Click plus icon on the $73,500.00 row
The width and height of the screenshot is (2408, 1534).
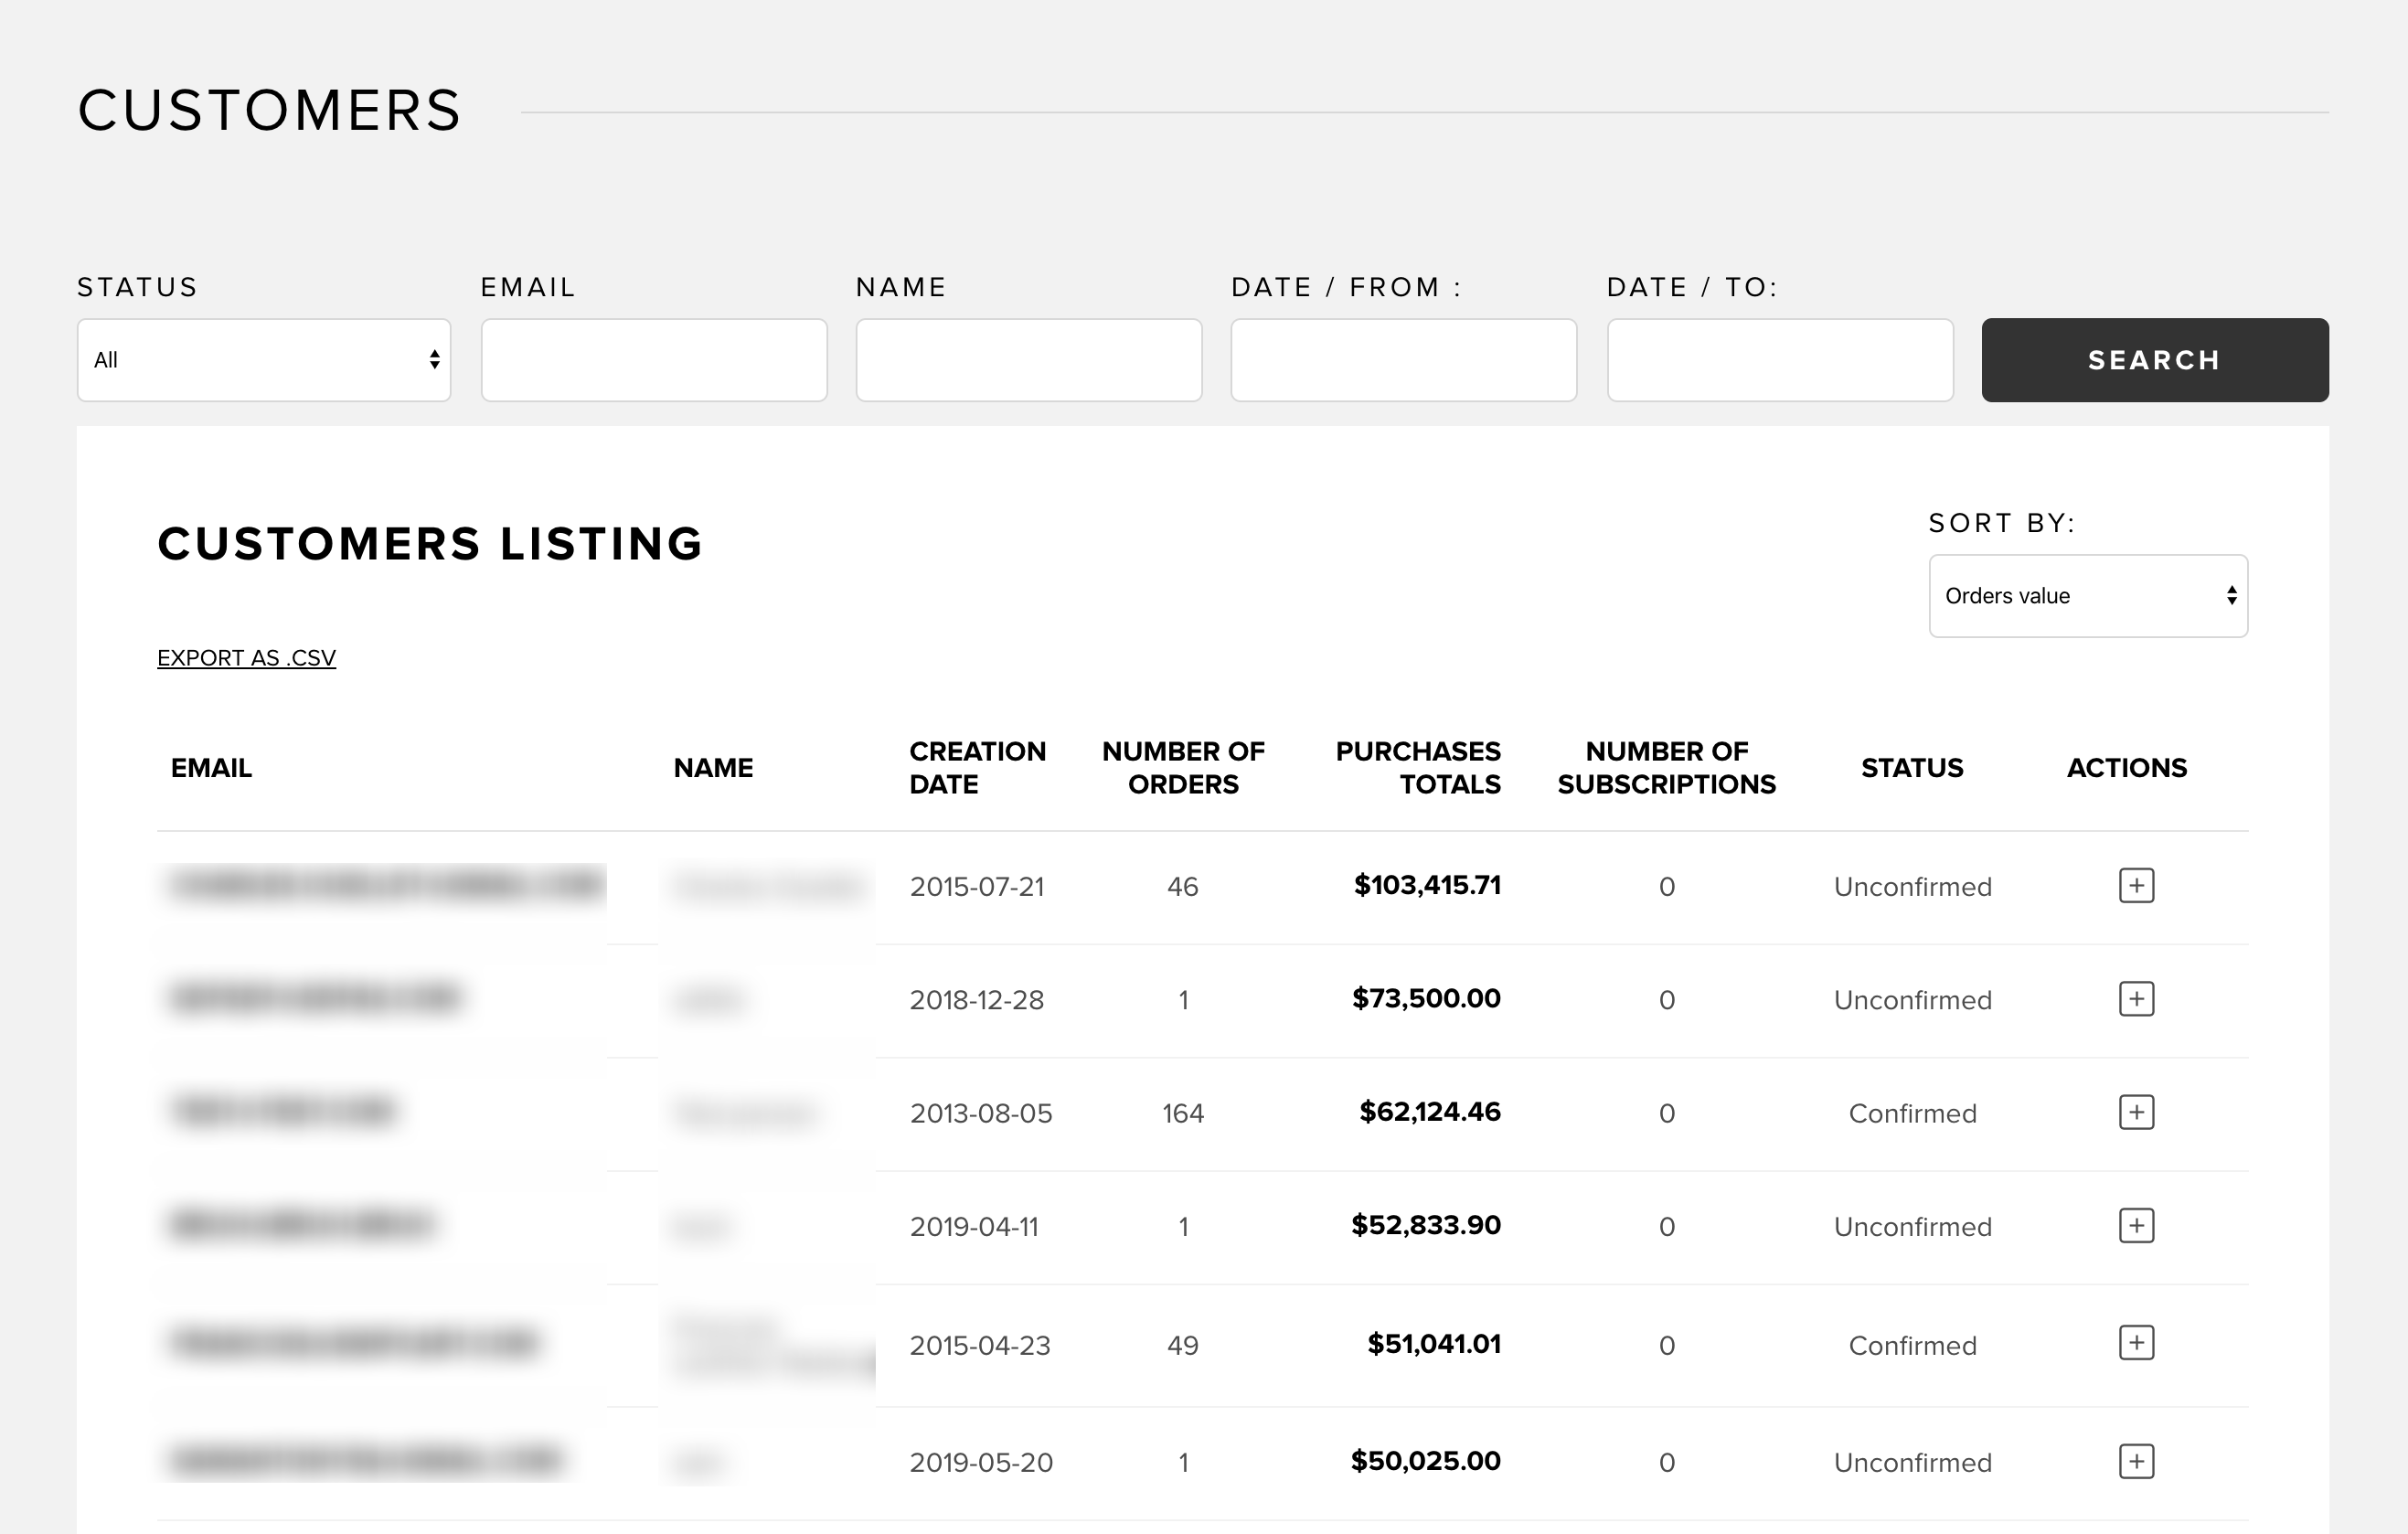click(x=2136, y=999)
